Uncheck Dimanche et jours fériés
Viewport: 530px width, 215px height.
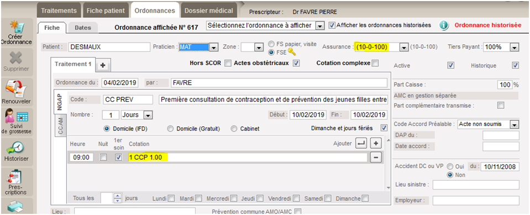point(384,128)
